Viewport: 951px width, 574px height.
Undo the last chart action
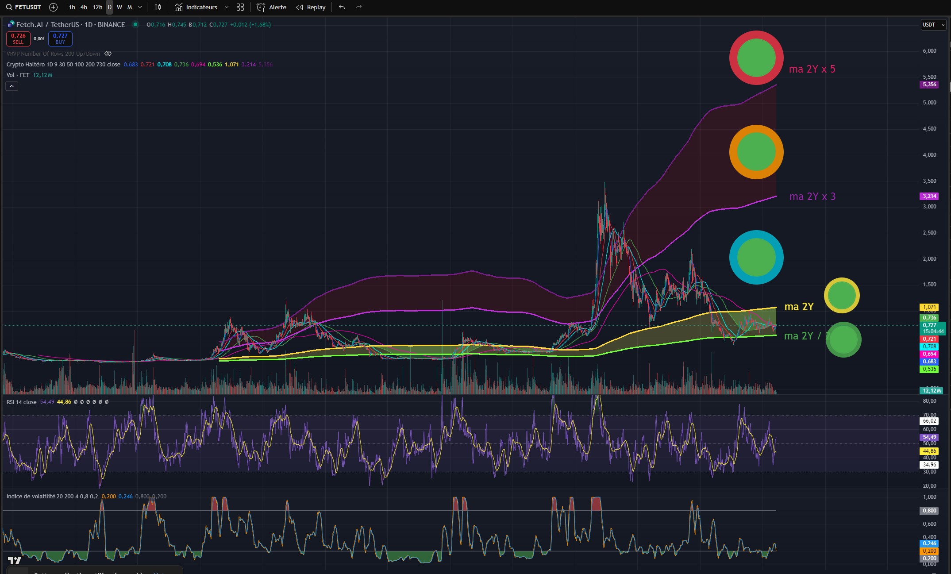(x=342, y=7)
